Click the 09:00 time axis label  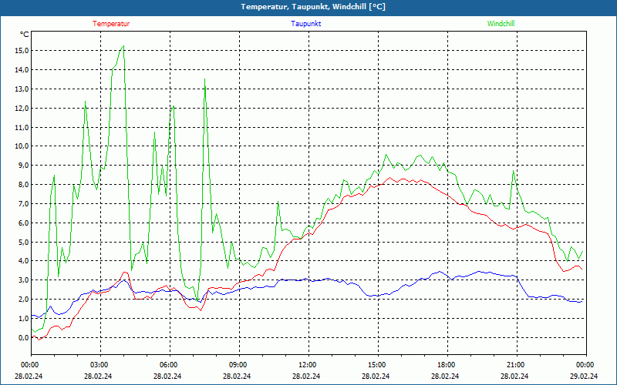[238, 365]
